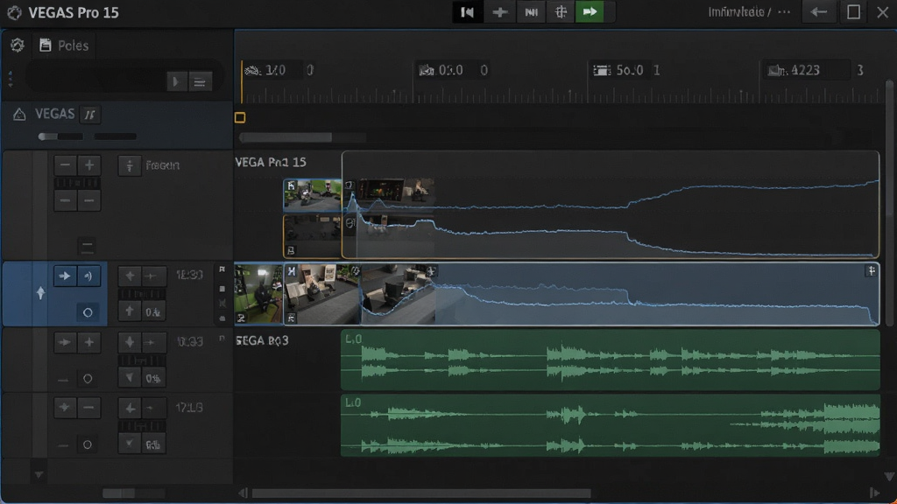Select the bottom track's green audio waveform clip

(611, 425)
